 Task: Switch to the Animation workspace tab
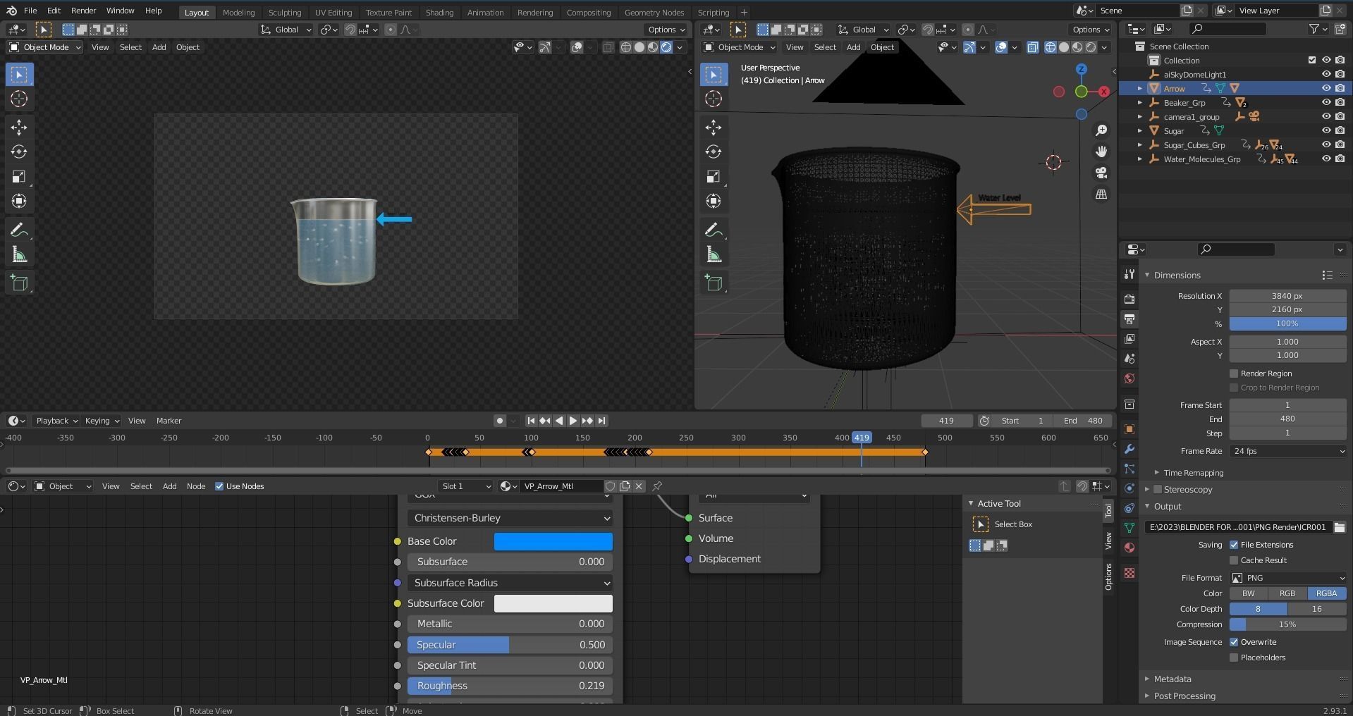pyautogui.click(x=485, y=12)
